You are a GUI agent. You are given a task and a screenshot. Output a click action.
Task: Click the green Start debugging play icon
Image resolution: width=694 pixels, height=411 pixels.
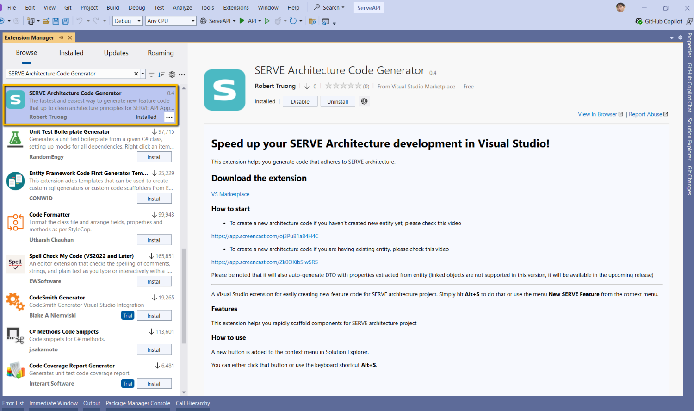(x=242, y=21)
